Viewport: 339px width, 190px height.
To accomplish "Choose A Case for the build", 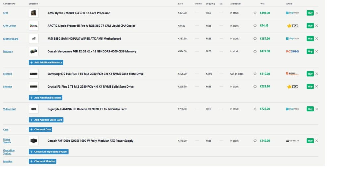I will click(x=40, y=129).
